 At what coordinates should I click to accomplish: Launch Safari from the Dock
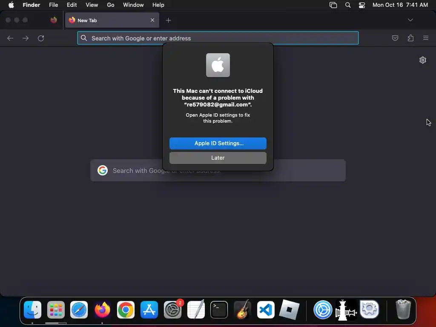[x=79, y=310]
